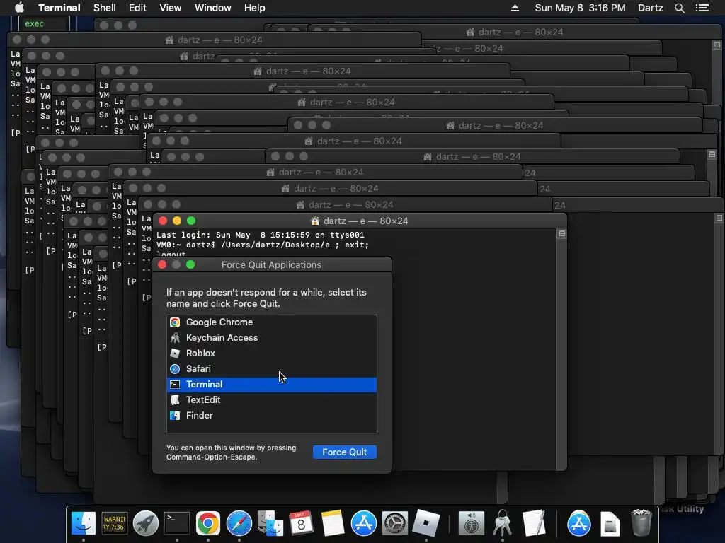Open the Help menu
Image resolution: width=725 pixels, height=543 pixels.
(x=254, y=8)
